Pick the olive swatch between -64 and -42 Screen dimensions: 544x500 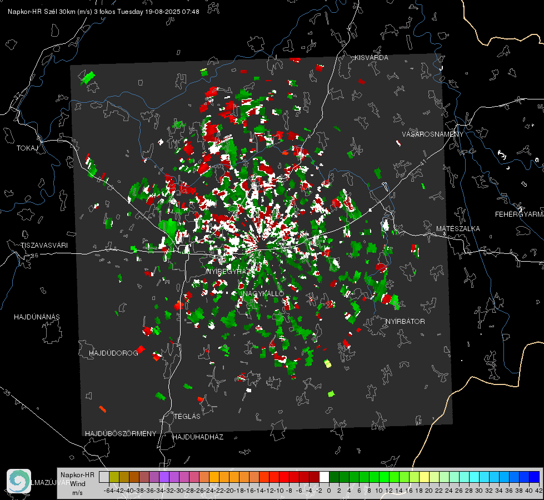click(114, 477)
